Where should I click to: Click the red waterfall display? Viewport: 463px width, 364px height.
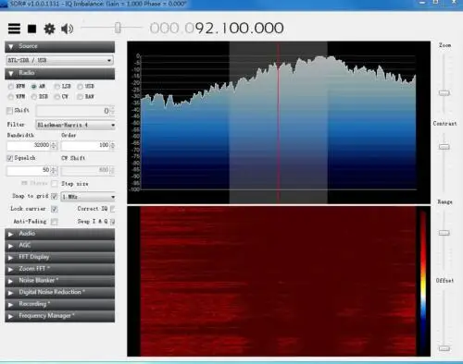pos(278,281)
